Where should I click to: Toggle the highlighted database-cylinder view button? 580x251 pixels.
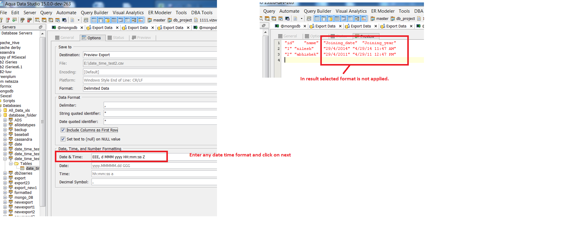[107, 20]
